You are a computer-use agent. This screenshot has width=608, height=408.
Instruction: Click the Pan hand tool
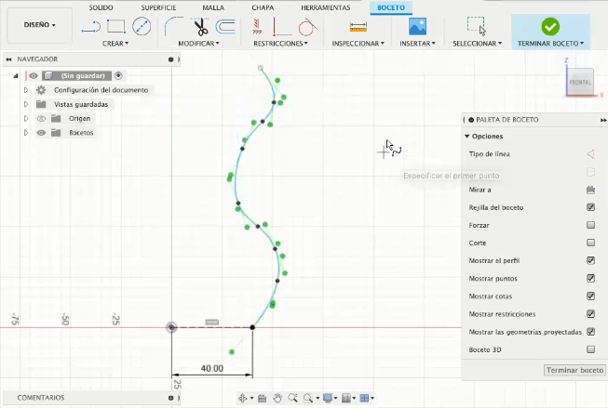277,398
